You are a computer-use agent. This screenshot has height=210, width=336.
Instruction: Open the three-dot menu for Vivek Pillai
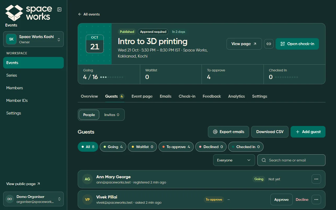(316, 199)
